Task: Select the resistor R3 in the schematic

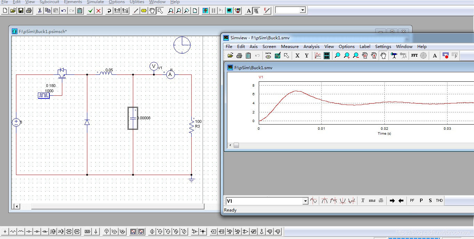Action: click(191, 127)
